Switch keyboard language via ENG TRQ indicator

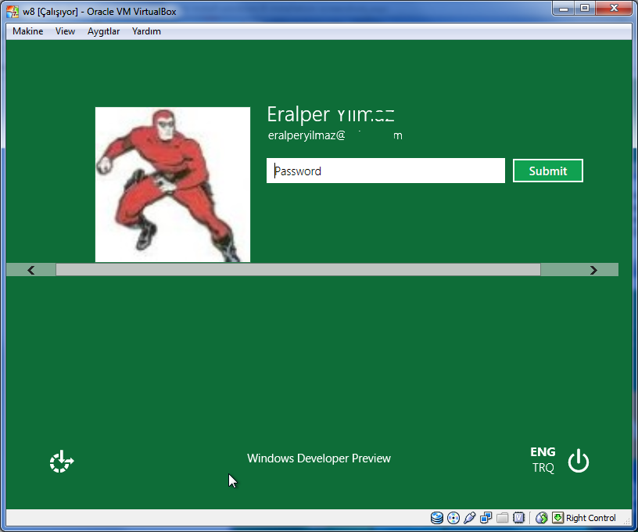[x=543, y=460]
